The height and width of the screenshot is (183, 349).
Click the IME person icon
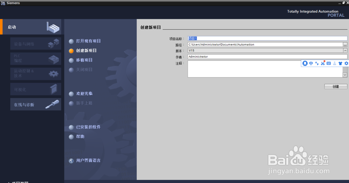click(x=335, y=63)
